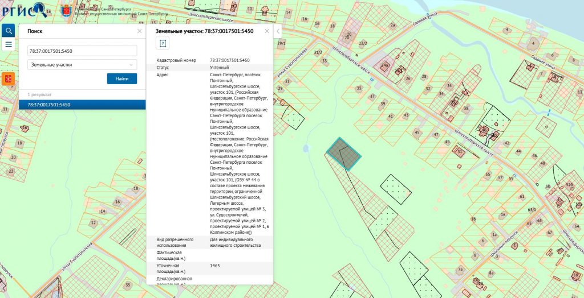Image resolution: width=584 pixels, height=298 pixels.
Task: Click the cadastral number search field
Action: (82, 51)
